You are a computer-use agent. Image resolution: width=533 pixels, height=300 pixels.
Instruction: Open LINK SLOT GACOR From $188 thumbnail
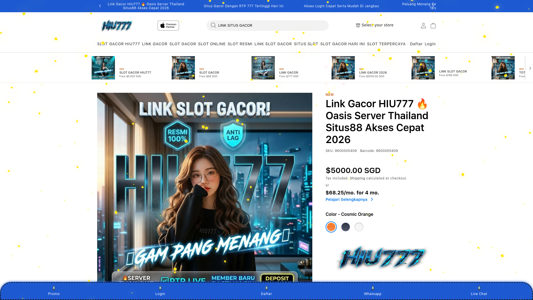tap(423, 68)
